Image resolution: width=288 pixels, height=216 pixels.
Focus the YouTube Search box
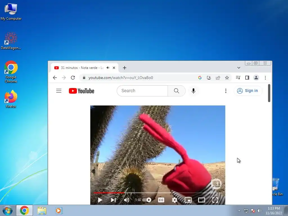tap(142, 91)
